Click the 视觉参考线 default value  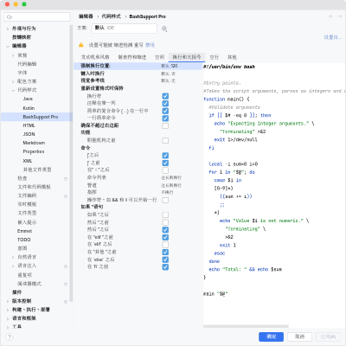point(169,80)
